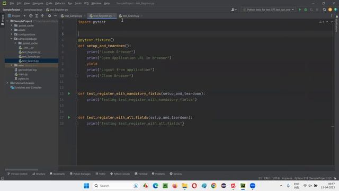
Task: Open File Explorer from taskbar
Action: [x=184, y=186]
